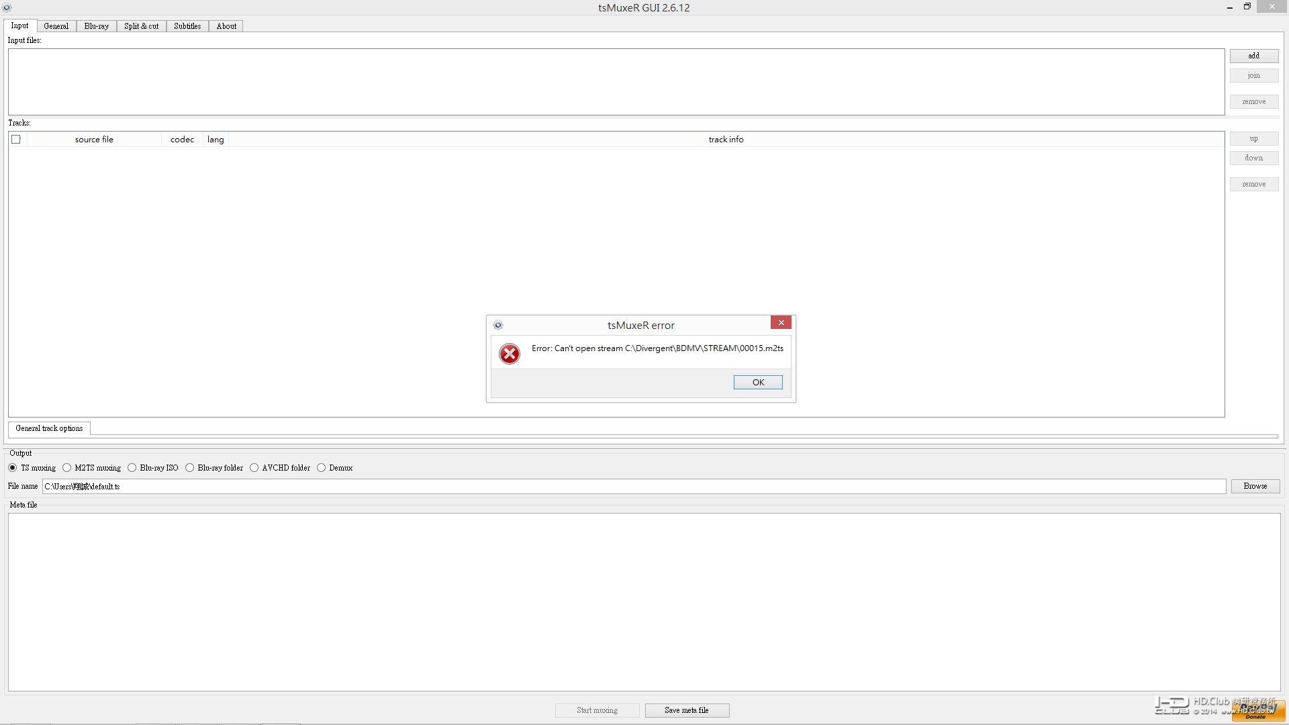
Task: Click the track down button
Action: click(x=1253, y=158)
